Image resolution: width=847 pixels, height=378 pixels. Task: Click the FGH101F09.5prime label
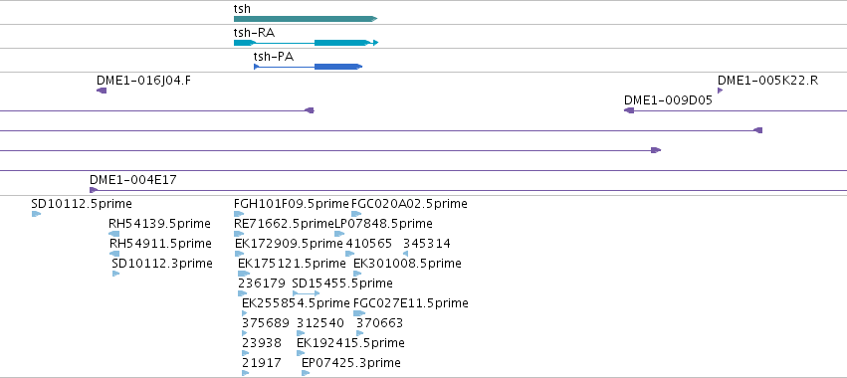point(292,204)
